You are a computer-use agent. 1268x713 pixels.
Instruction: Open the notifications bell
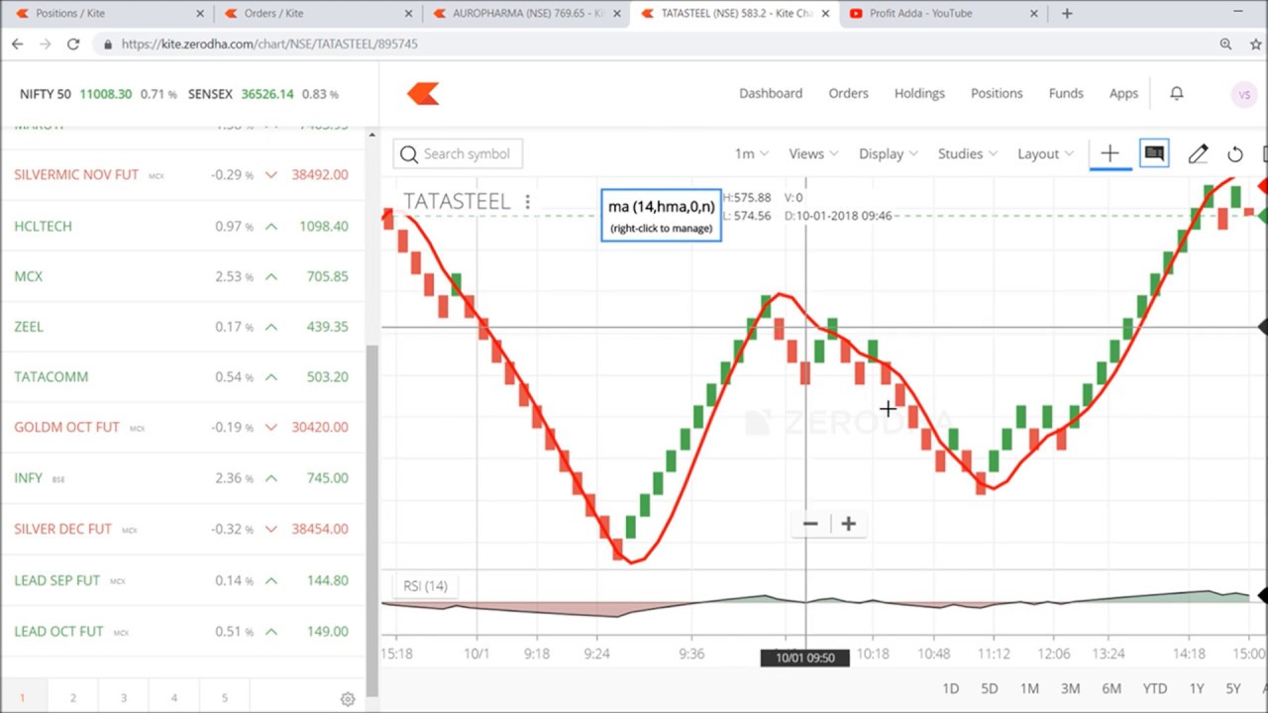point(1177,93)
